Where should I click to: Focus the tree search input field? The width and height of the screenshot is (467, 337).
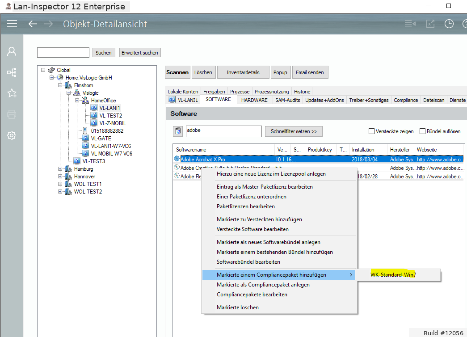point(63,52)
